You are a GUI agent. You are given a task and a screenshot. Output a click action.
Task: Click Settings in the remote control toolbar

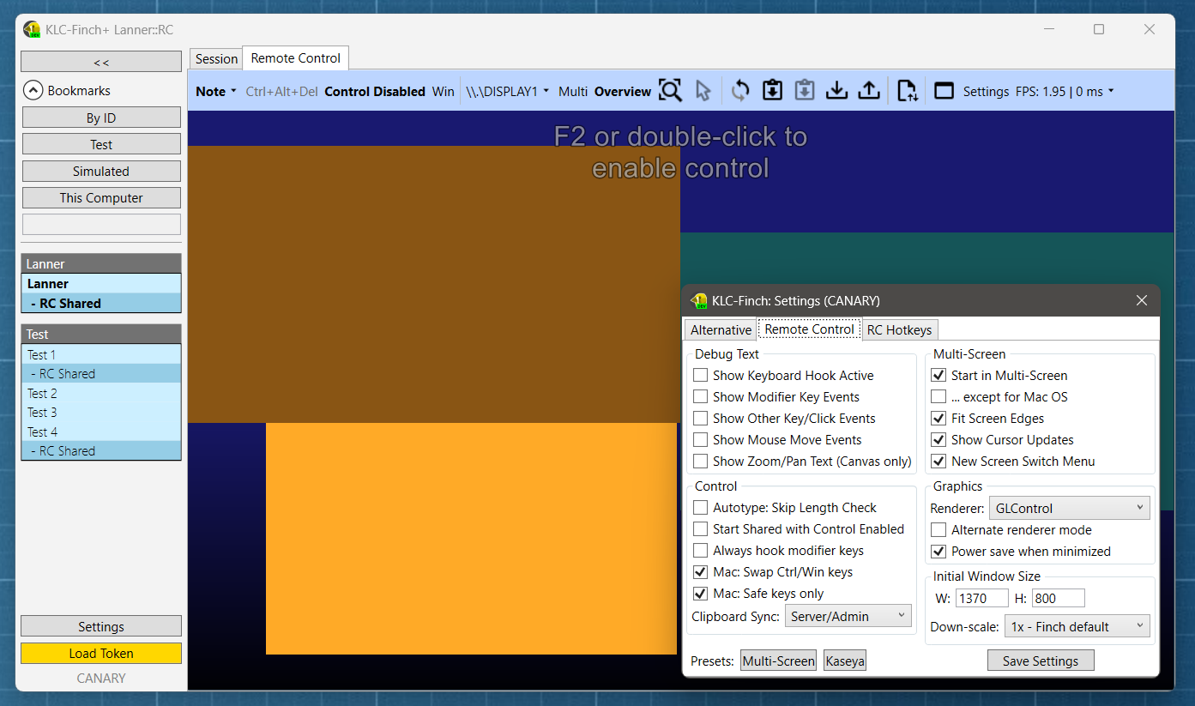click(x=986, y=91)
